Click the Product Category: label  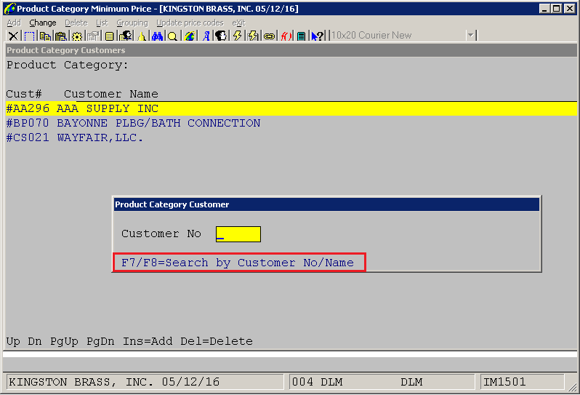coord(68,65)
